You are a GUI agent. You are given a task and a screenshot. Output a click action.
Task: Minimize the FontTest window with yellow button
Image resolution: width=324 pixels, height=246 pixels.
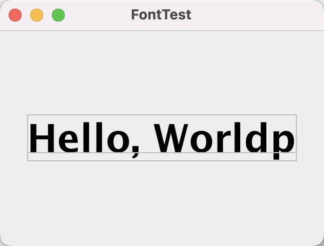37,15
